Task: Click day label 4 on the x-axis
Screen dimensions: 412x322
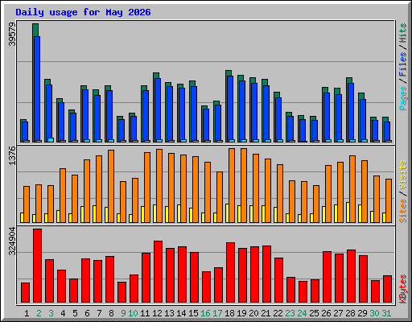Action: 63,313
